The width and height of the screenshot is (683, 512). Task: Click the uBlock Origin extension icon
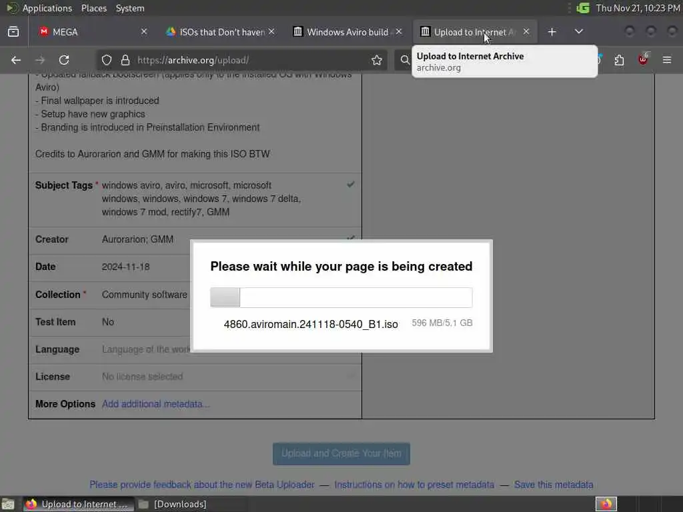643,59
